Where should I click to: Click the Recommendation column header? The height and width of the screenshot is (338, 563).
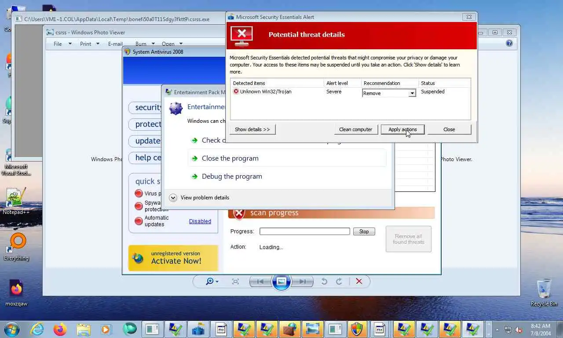pyautogui.click(x=390, y=83)
